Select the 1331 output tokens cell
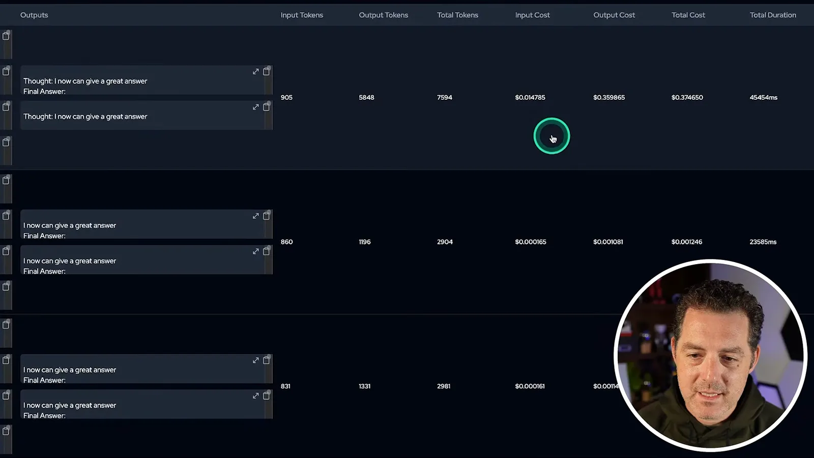Image resolution: width=814 pixels, height=458 pixels. (x=364, y=386)
